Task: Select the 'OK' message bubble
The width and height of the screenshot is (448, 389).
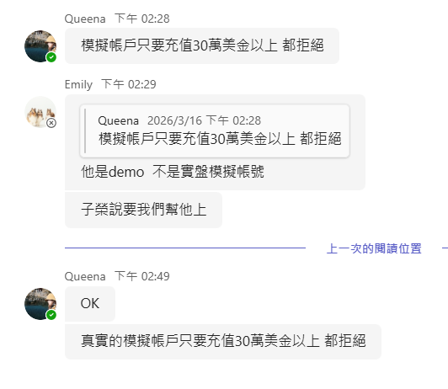Action: click(x=90, y=304)
